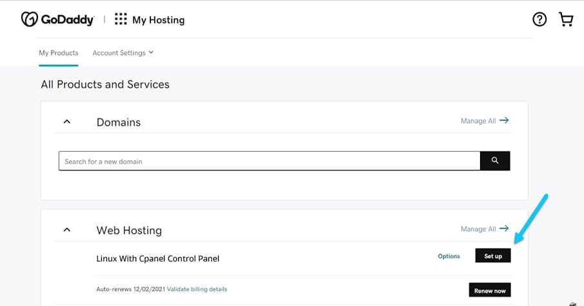Open Options for Linux cPanel hosting

[448, 256]
